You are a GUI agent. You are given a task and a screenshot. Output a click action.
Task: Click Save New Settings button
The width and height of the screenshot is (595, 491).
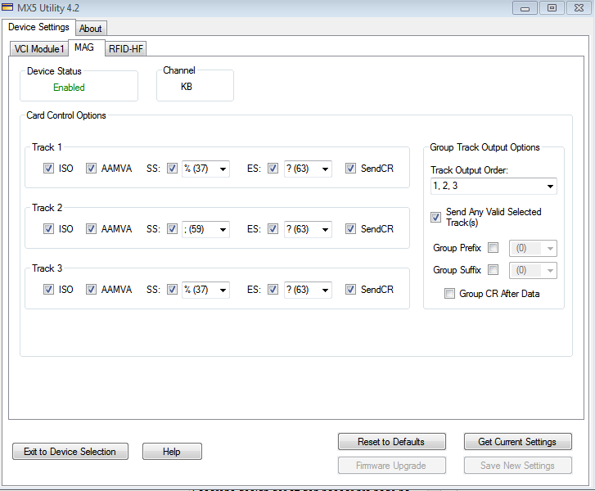517,465
